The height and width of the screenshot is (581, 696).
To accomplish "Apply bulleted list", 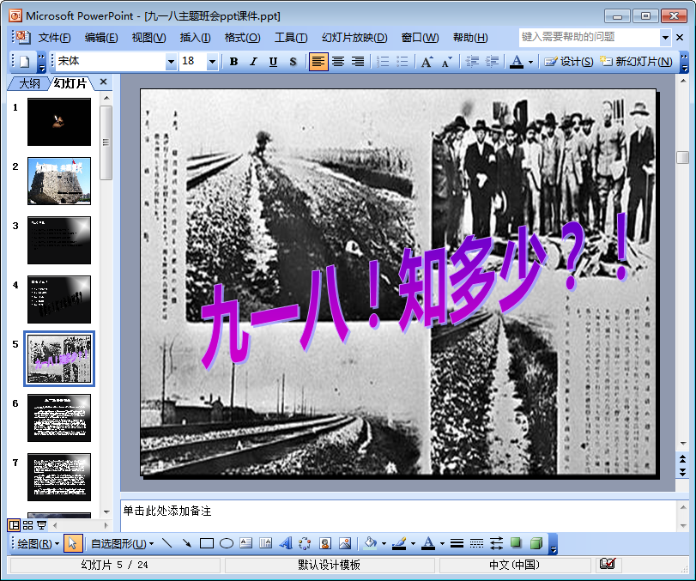I will (402, 62).
